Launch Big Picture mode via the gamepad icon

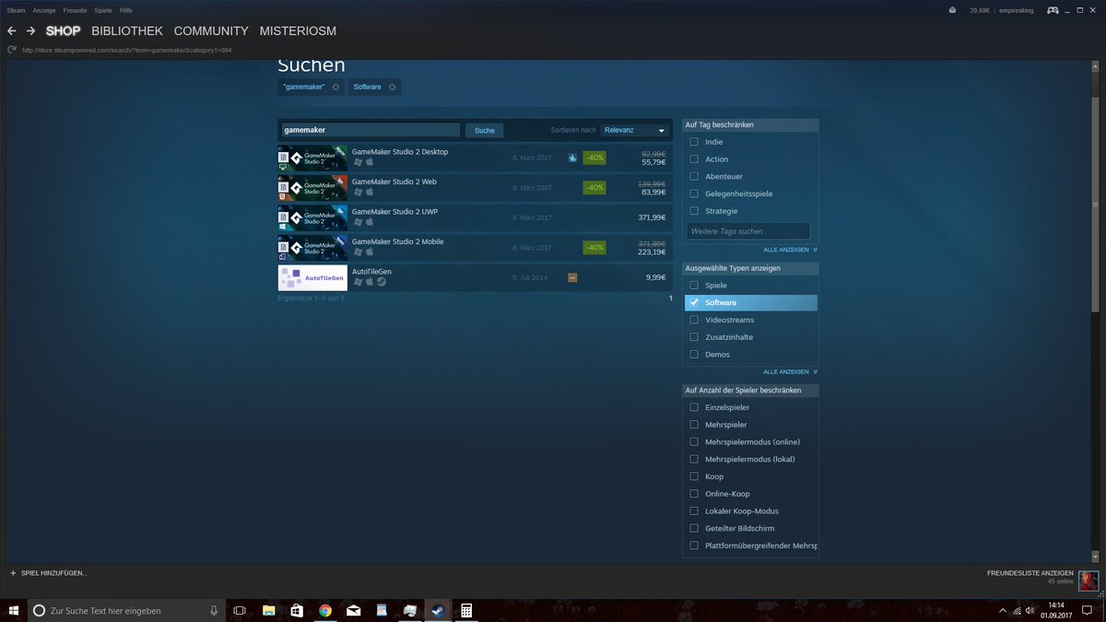pyautogui.click(x=1052, y=10)
